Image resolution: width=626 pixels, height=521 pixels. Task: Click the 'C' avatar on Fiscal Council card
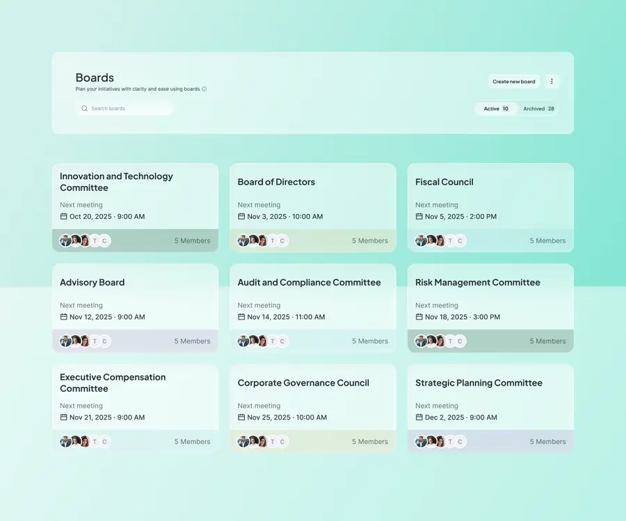click(460, 241)
